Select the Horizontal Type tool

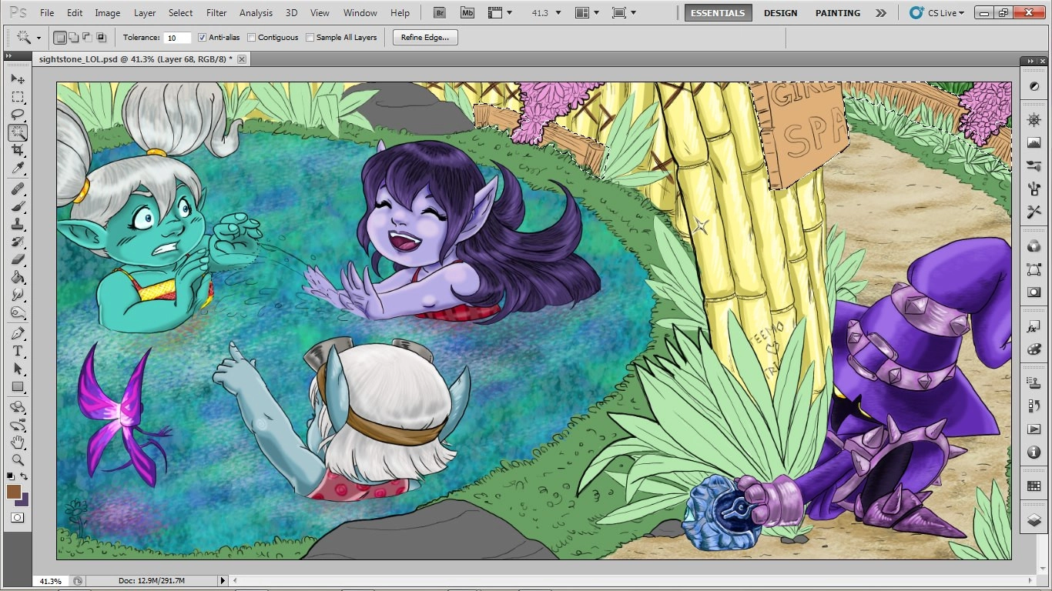[18, 351]
